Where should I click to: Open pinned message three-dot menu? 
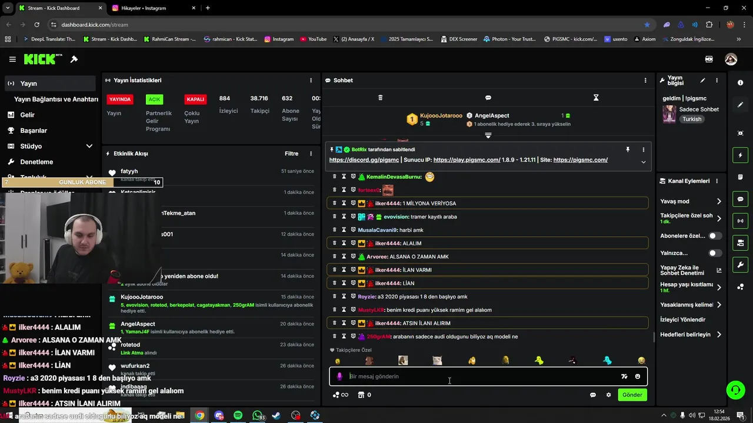pyautogui.click(x=643, y=150)
